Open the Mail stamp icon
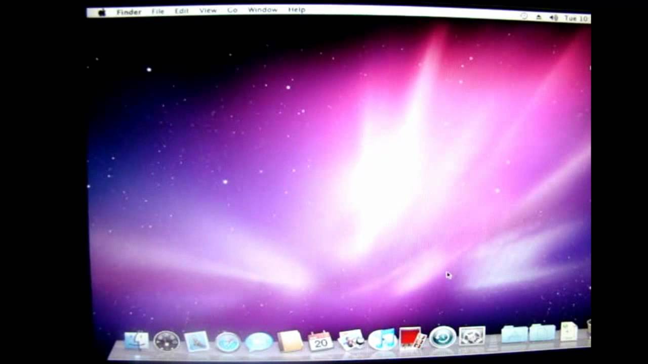This screenshot has width=648, height=364. pos(196,341)
